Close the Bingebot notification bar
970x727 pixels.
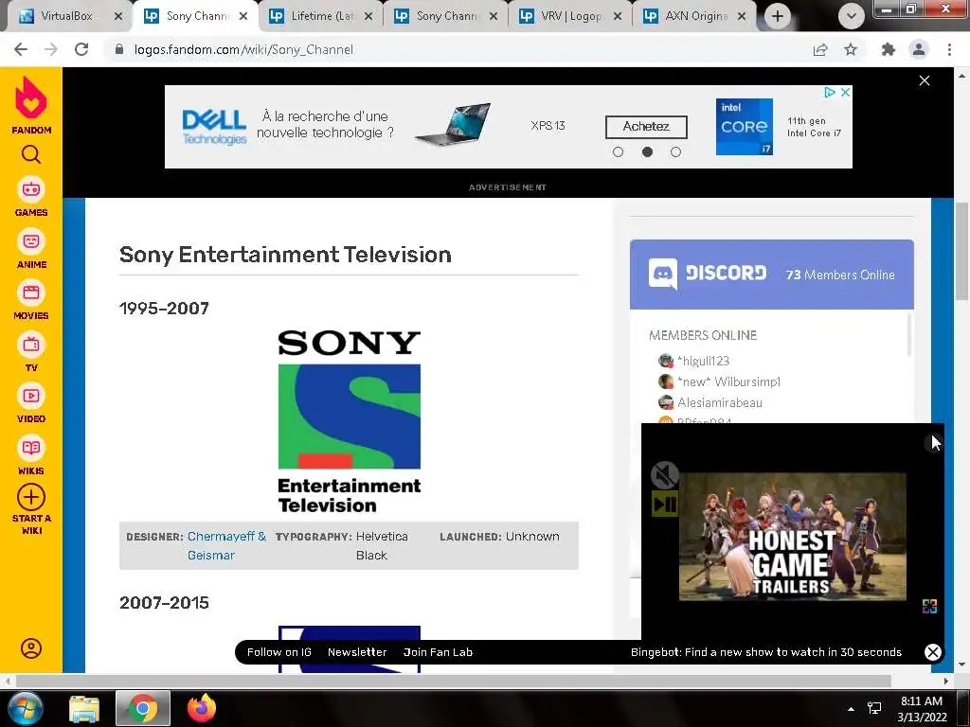(933, 651)
